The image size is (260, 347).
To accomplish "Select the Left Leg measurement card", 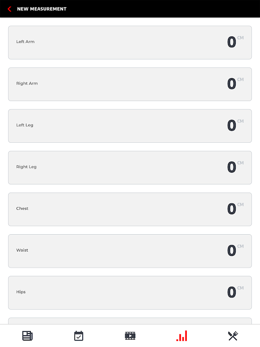I will point(130,126).
